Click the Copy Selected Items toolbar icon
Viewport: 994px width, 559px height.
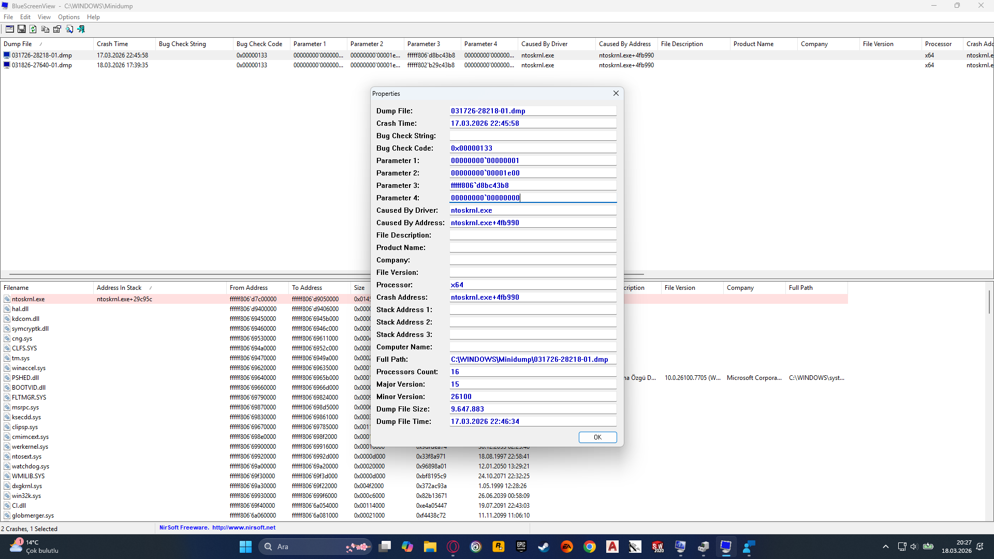coord(45,30)
